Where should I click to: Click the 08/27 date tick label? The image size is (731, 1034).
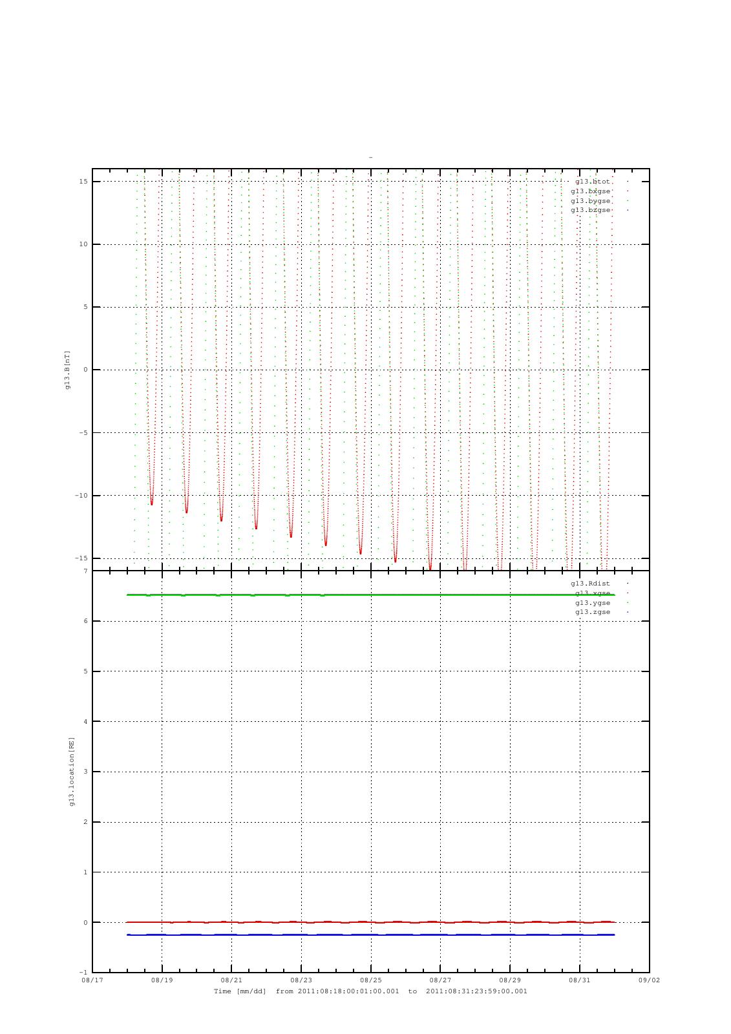(x=440, y=980)
